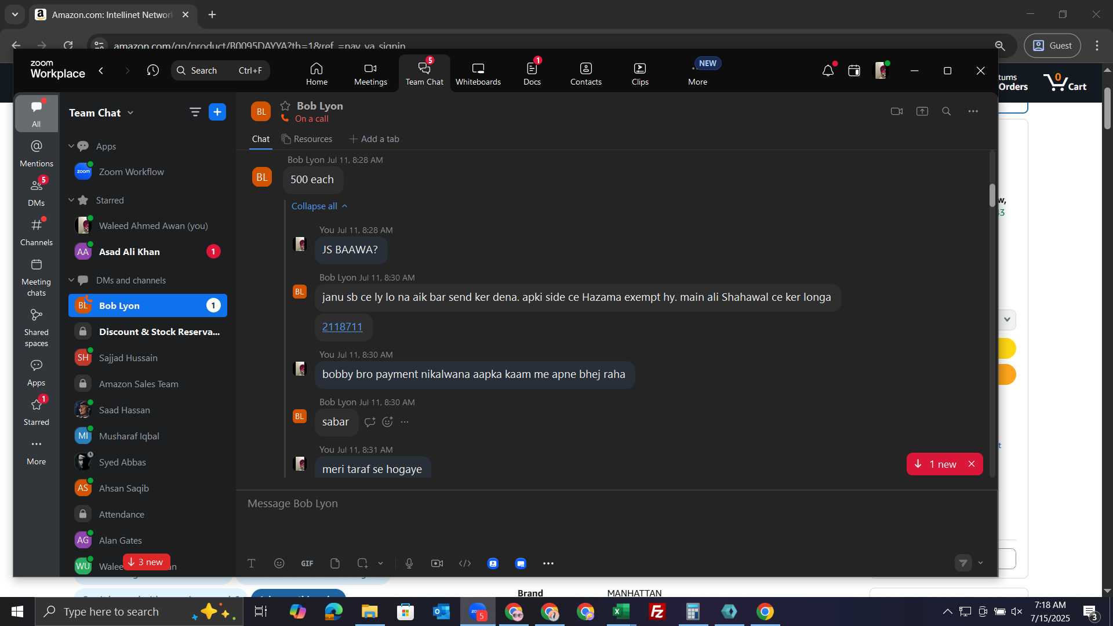Screen dimensions: 1113x626
Task: Search within Bob Lyon chat
Action: [x=947, y=111]
